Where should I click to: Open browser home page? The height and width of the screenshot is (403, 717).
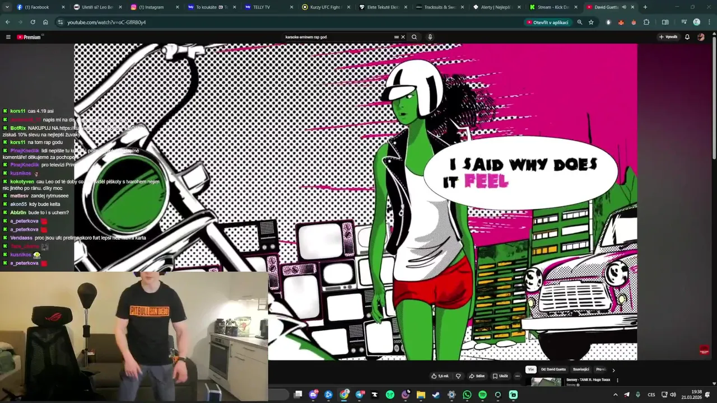click(45, 22)
